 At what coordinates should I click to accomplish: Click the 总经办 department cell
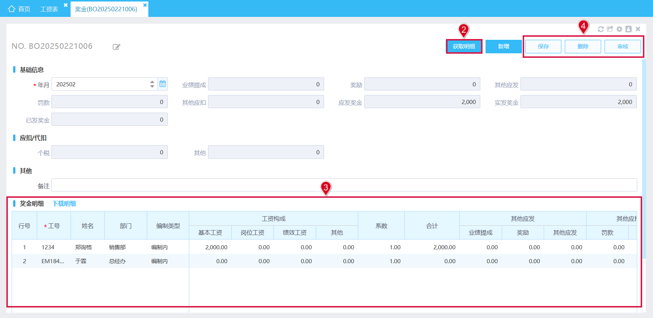(x=125, y=261)
